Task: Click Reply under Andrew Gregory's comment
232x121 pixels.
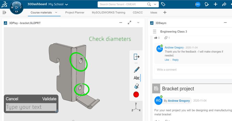Action: point(176,60)
